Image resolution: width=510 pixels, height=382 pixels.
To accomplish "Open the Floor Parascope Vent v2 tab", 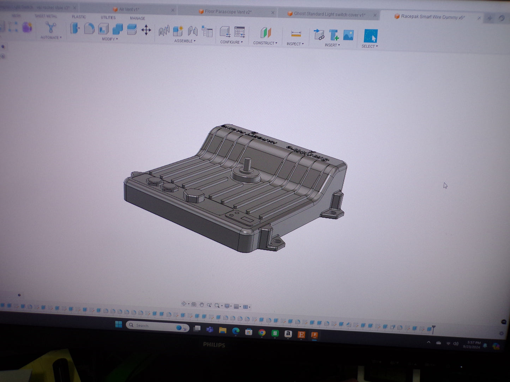I will point(228,12).
